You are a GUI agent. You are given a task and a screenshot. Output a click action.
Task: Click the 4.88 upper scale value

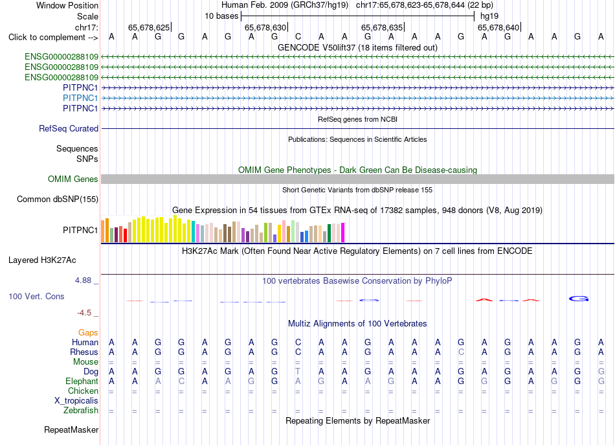tap(83, 280)
